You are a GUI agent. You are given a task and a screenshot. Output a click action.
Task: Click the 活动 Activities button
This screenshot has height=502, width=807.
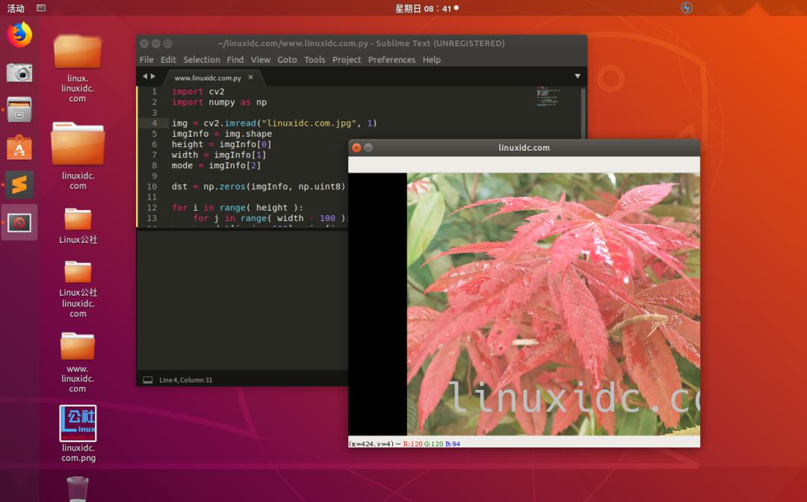point(16,8)
